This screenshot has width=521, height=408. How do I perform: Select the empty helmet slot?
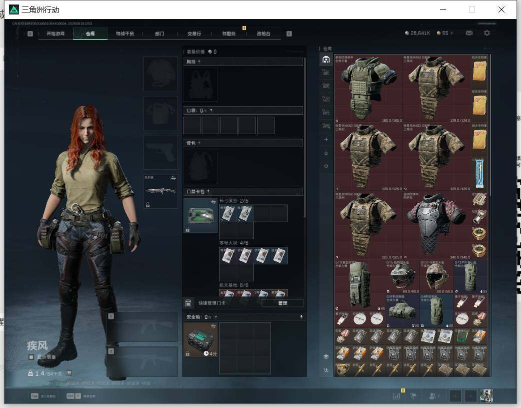tap(161, 74)
